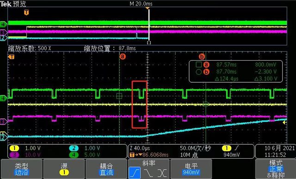Click the yellow trigger level arrow at right edge
The height and width of the screenshot is (179, 296).
[284, 123]
